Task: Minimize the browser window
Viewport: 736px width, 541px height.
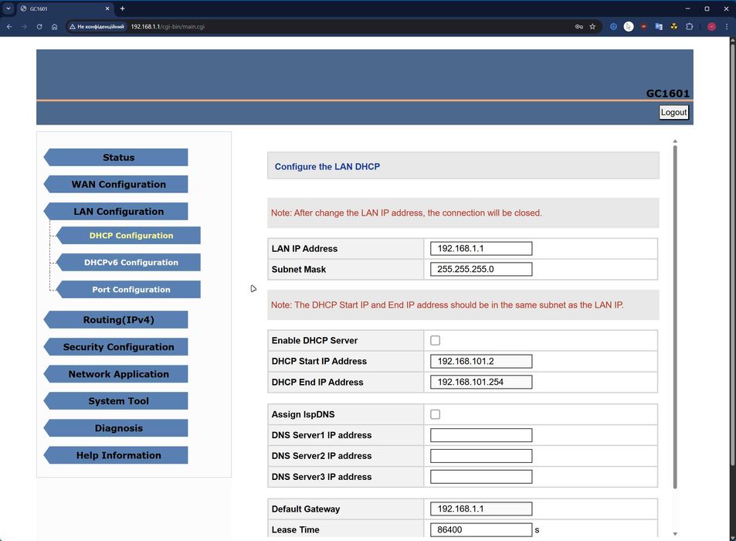Action: (687, 9)
